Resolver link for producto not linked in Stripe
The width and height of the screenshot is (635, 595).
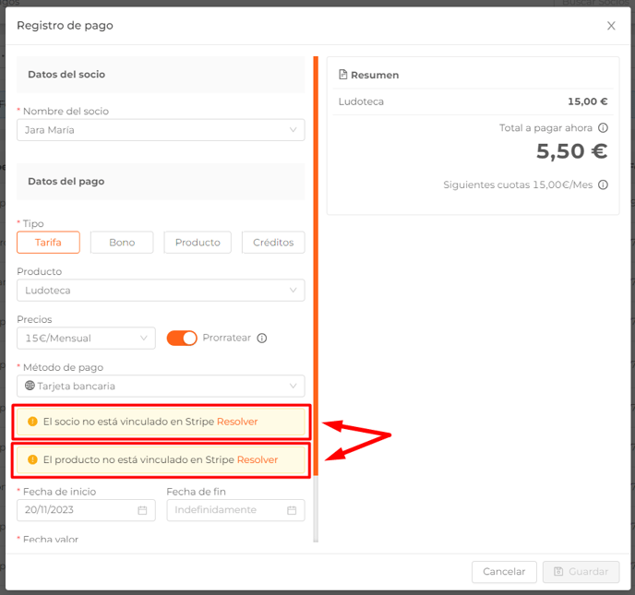tap(258, 459)
